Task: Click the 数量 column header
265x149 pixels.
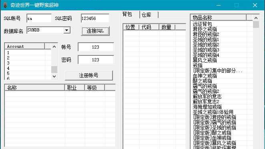Action: pos(167,27)
